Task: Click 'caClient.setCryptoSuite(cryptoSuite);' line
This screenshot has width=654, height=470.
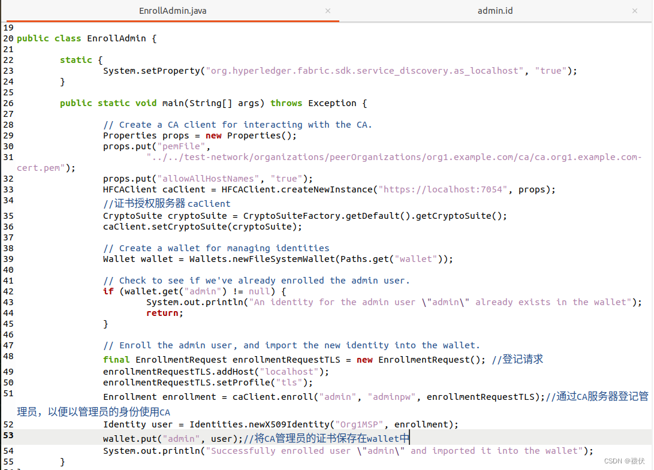Action: (x=202, y=227)
